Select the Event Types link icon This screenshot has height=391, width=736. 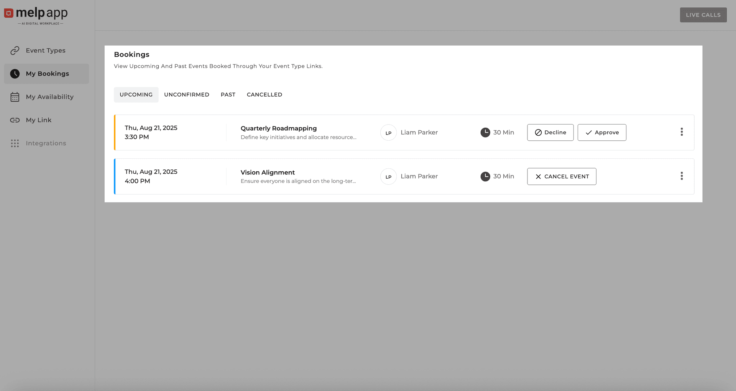pos(15,50)
